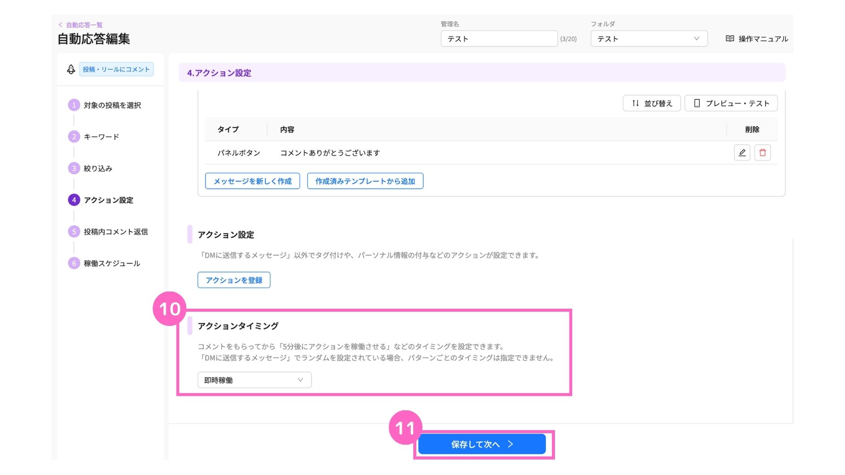
Task: Click the bell icon in the sidebar
Action: [71, 69]
